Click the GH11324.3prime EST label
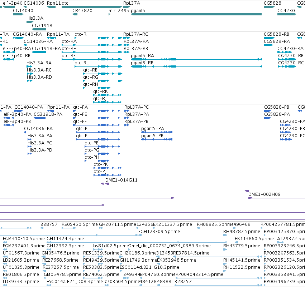The width and height of the screenshot is (305, 287). click(65, 239)
